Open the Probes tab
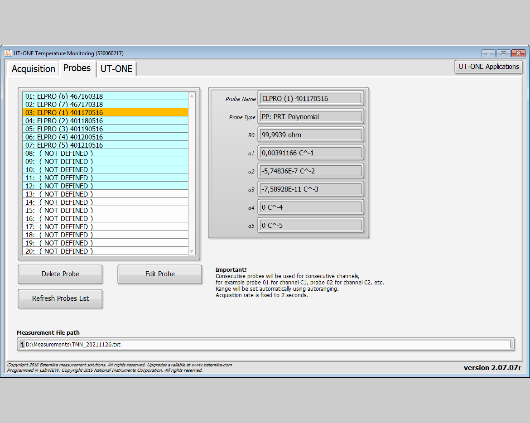The image size is (530, 423). pyautogui.click(x=77, y=68)
